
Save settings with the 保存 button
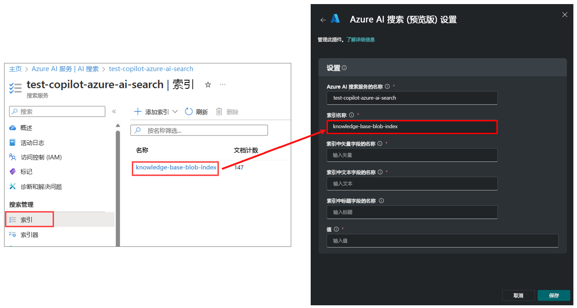[553, 295]
